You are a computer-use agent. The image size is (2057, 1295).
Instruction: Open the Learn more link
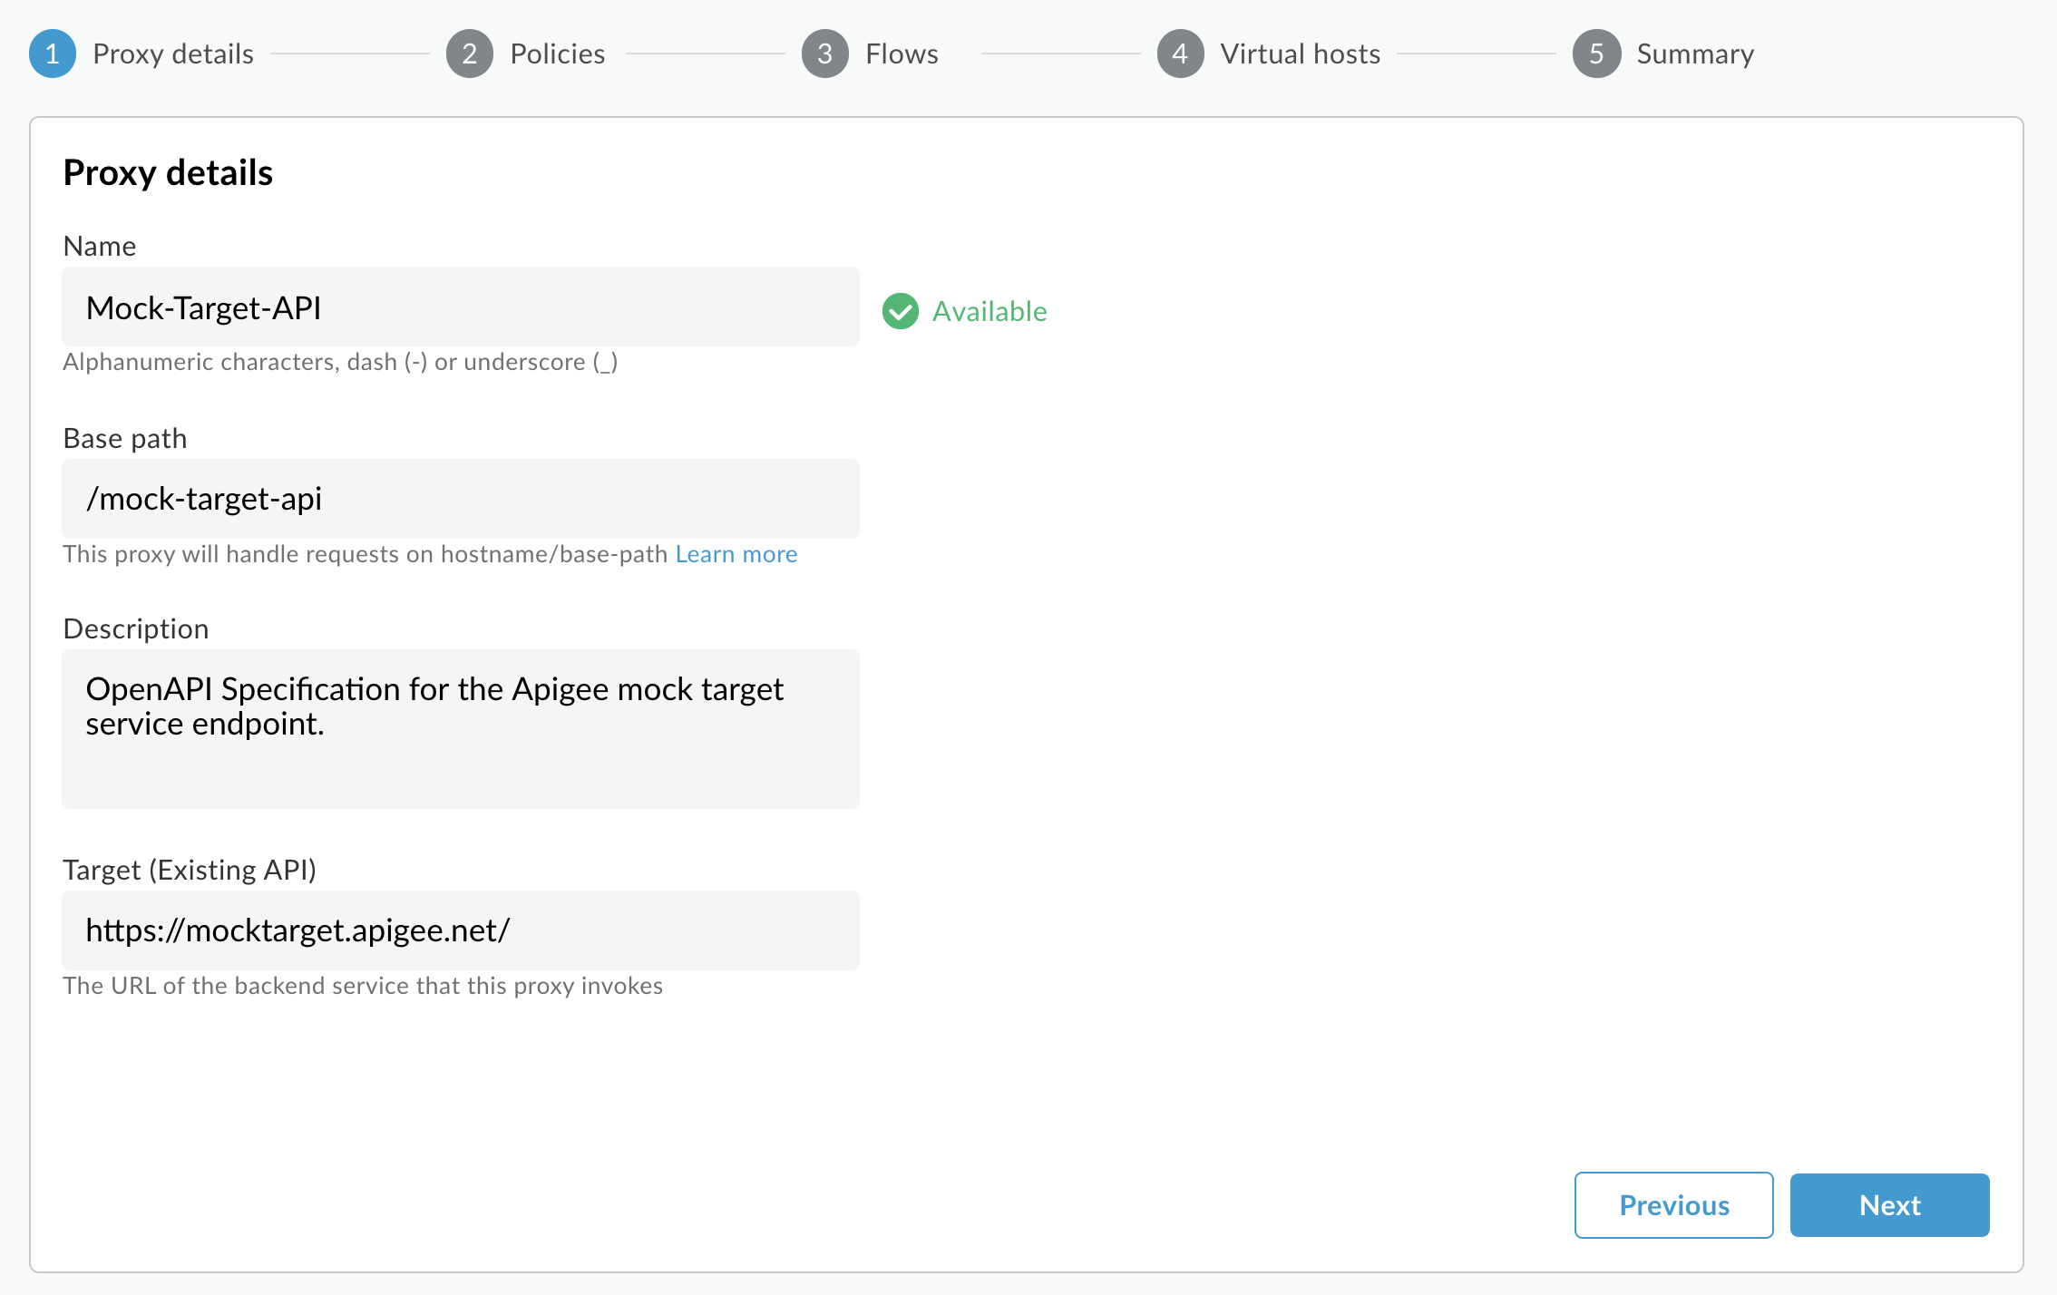coord(736,553)
